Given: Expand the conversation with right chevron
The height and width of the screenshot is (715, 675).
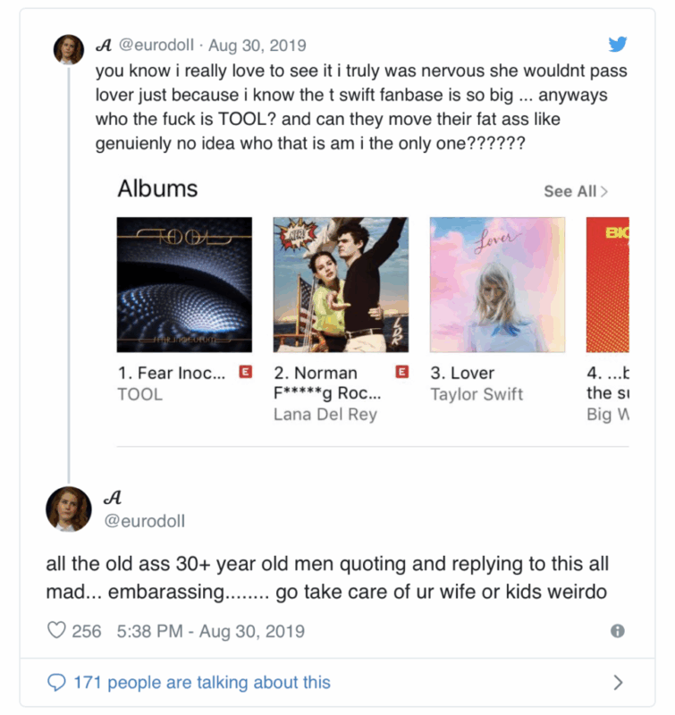Looking at the screenshot, I should [618, 683].
